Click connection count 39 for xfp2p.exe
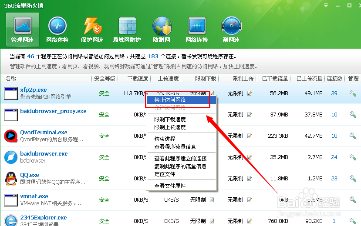 click(334, 93)
